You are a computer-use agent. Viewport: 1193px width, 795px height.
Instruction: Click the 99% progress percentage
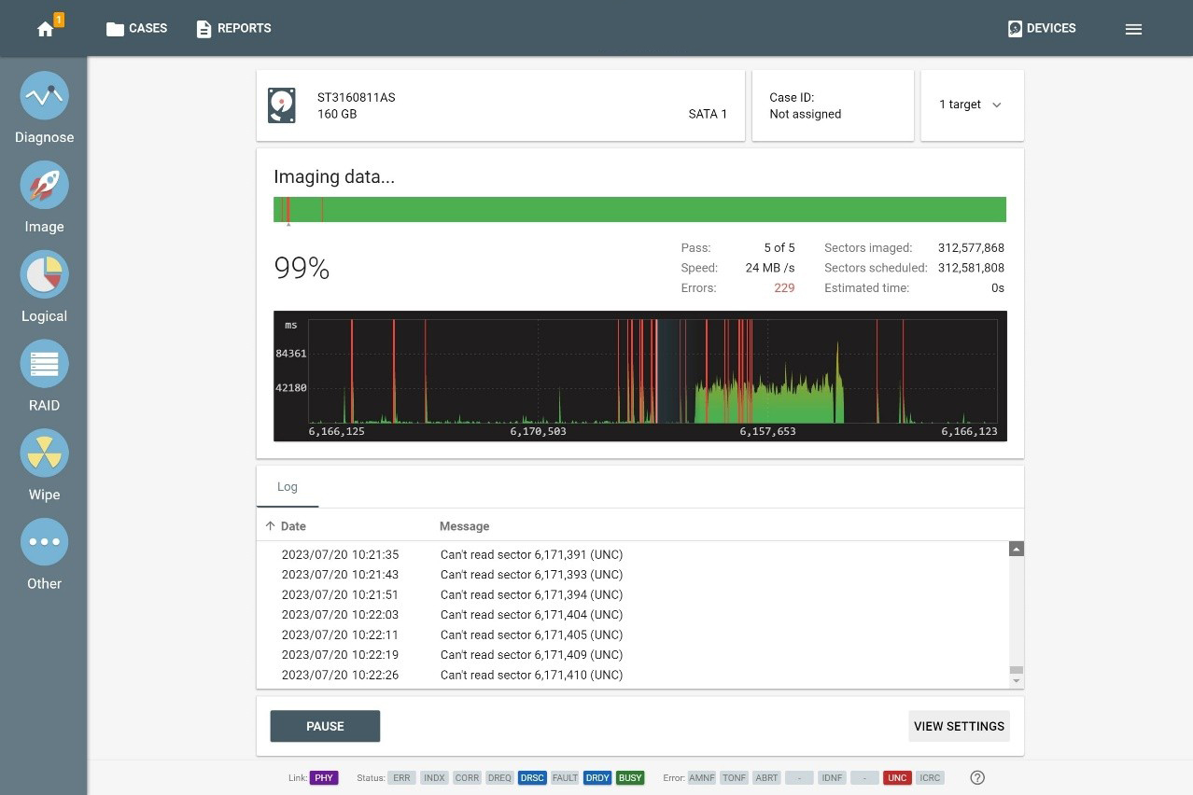(302, 269)
